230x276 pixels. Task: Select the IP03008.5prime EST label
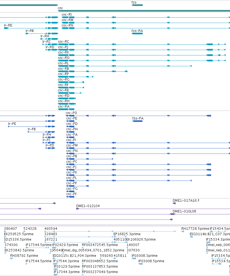151,261
